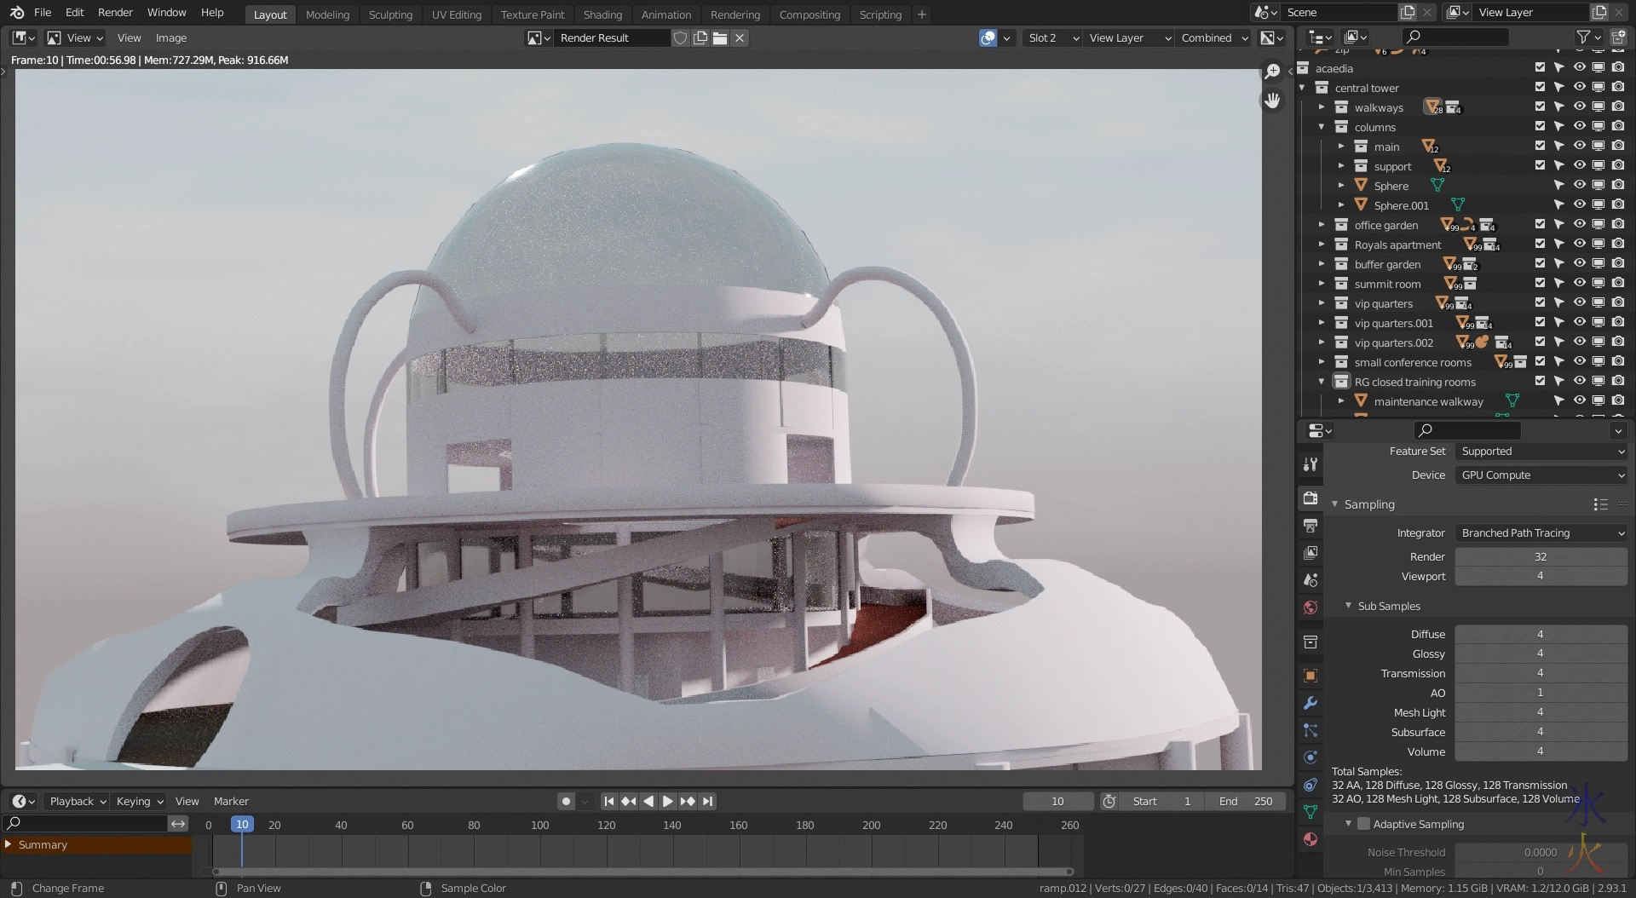Click the Sampling presets list icon
1636x898 pixels.
pyautogui.click(x=1600, y=504)
